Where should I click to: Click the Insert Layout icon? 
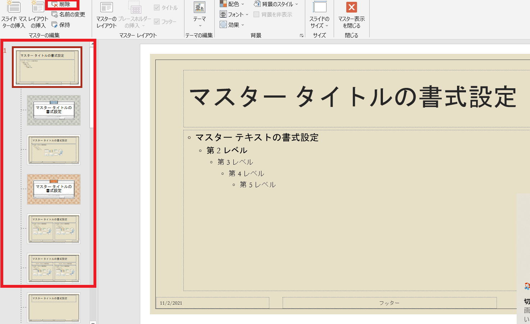pyautogui.click(x=38, y=7)
